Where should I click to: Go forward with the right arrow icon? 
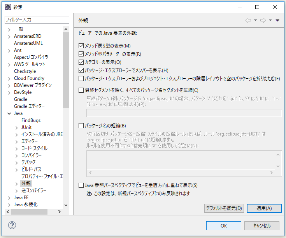(263, 20)
